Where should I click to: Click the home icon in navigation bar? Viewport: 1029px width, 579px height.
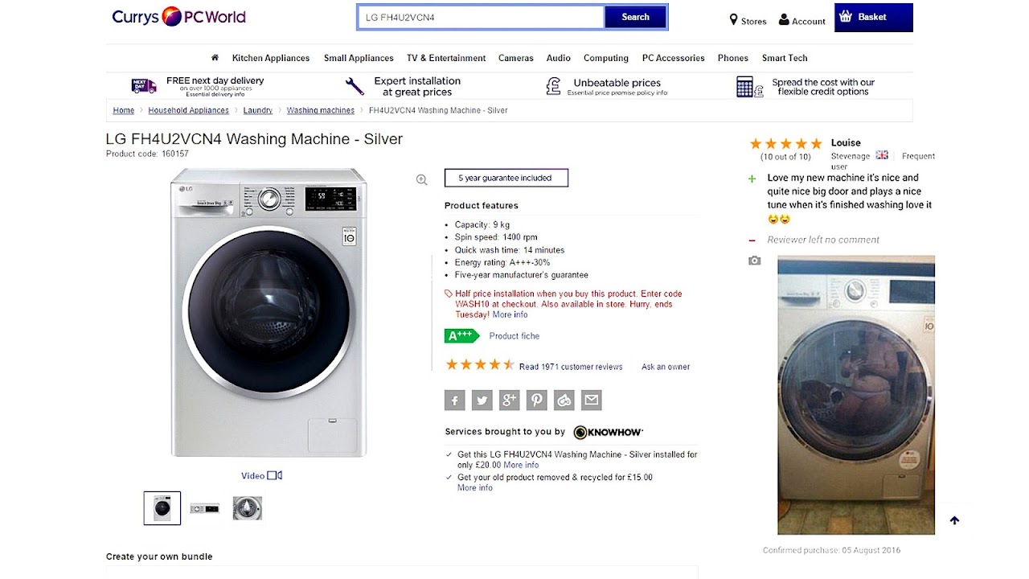point(215,58)
